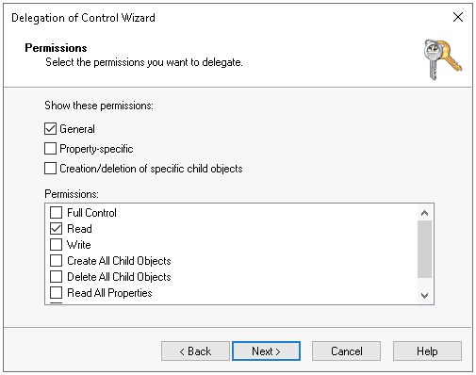This screenshot has height=375, width=476.
Task: Click the permissions list scrollbar thumb
Action: [x=424, y=250]
